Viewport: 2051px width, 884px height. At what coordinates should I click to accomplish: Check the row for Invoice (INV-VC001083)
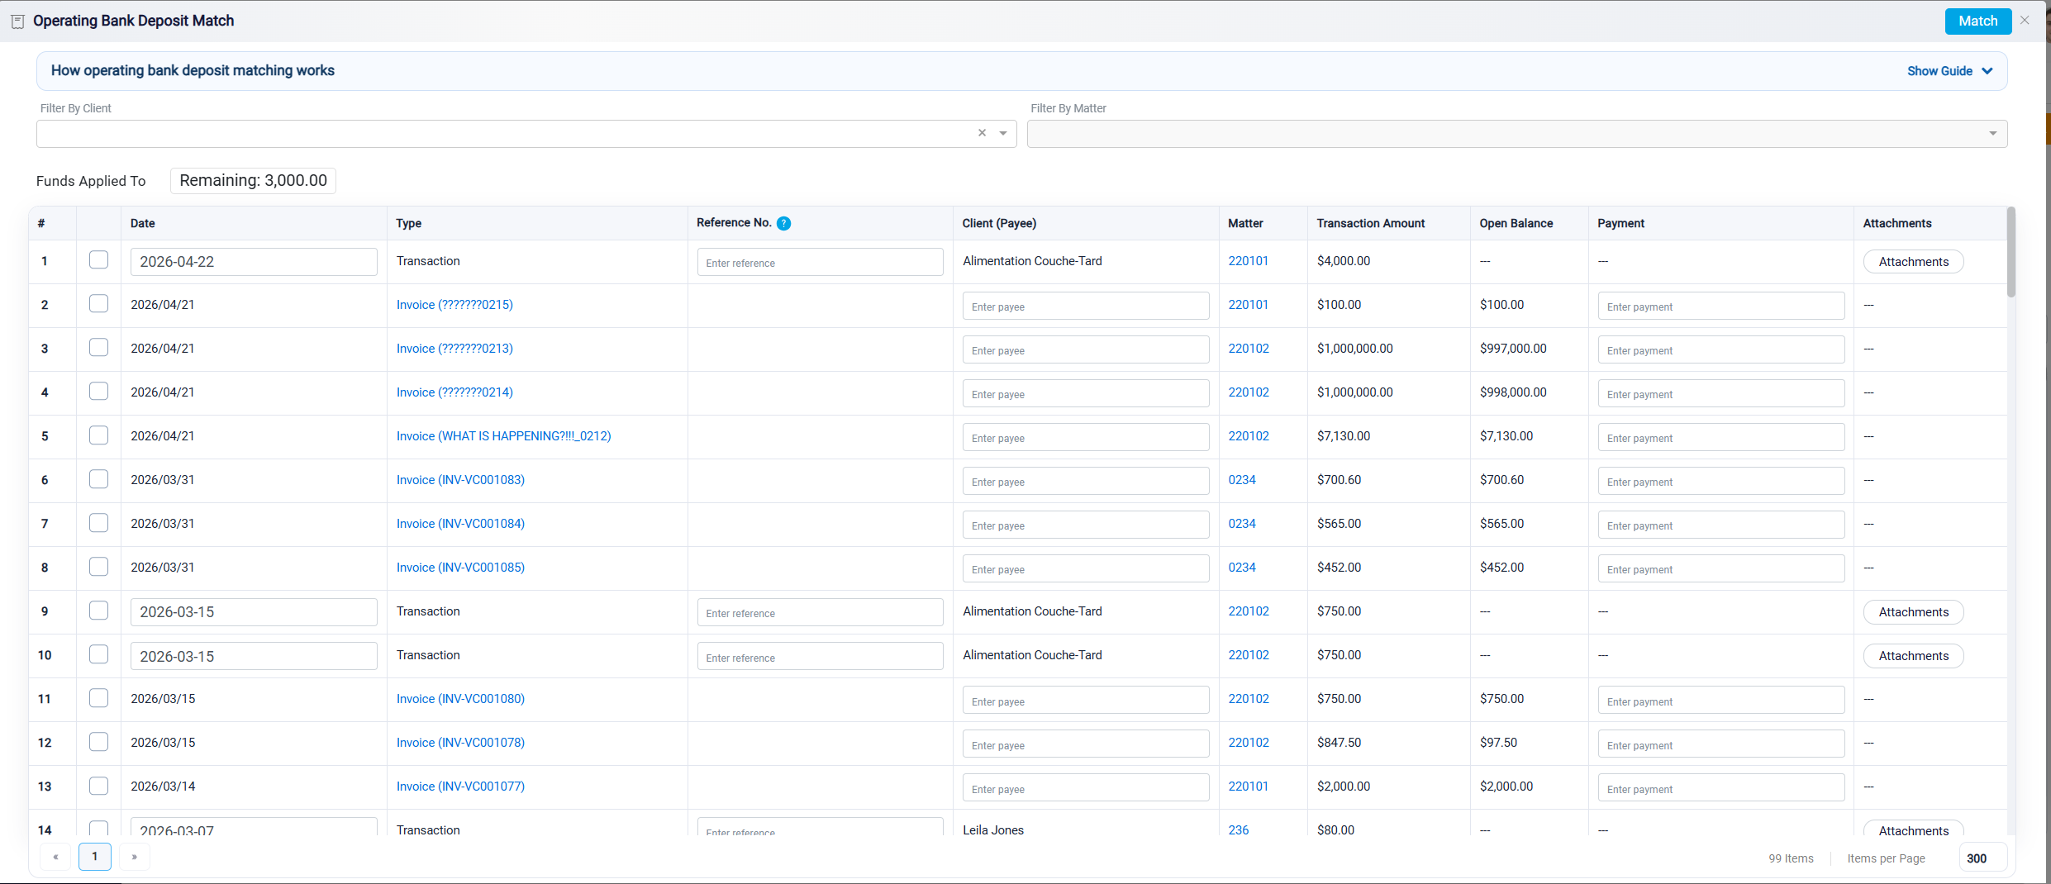(x=98, y=479)
